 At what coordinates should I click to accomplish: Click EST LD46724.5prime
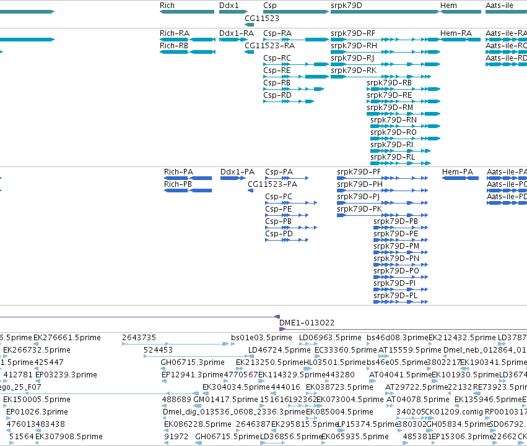279,350
